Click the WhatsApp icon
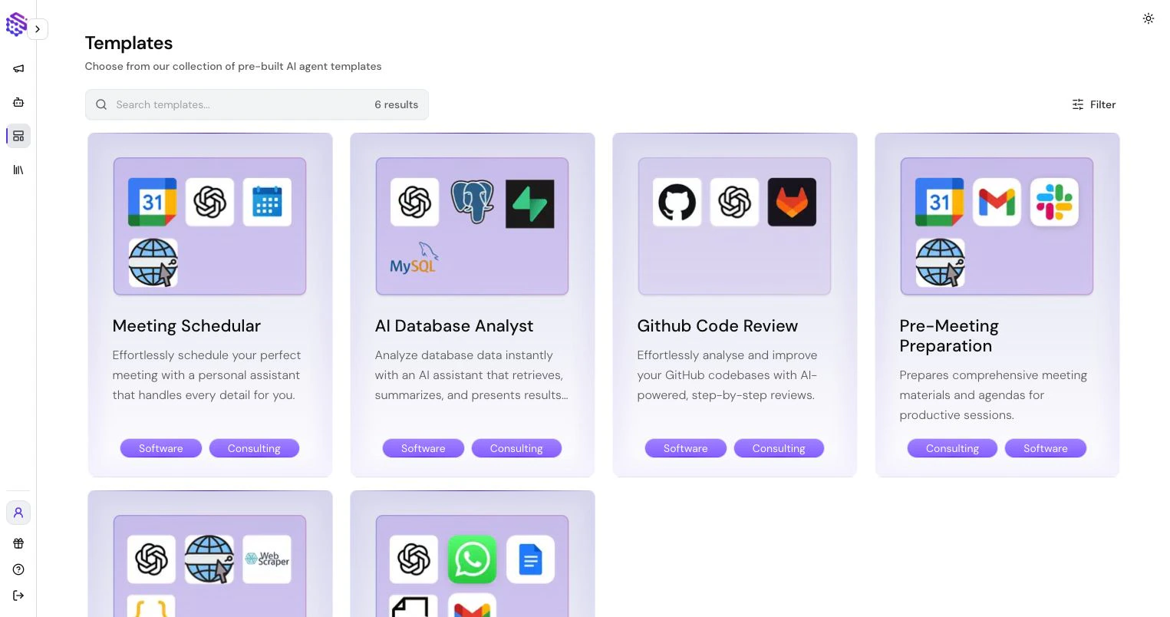The height and width of the screenshot is (617, 1170). (472, 559)
